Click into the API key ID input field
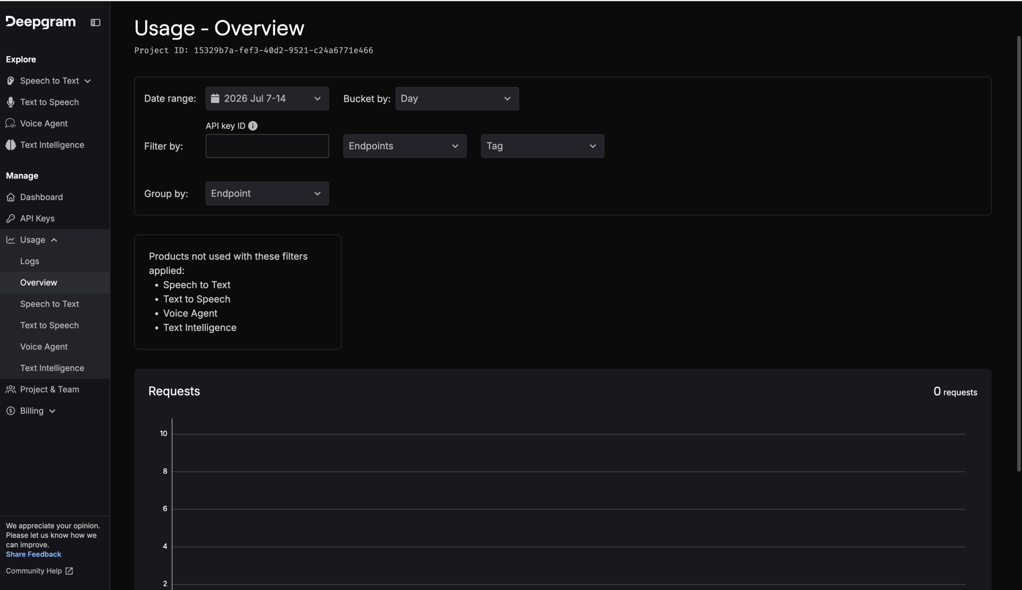Image resolution: width=1022 pixels, height=590 pixels. [x=267, y=146]
